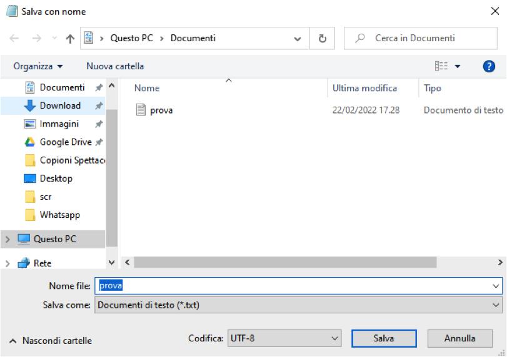
Task: Sort by the Nome column header
Action: click(147, 88)
